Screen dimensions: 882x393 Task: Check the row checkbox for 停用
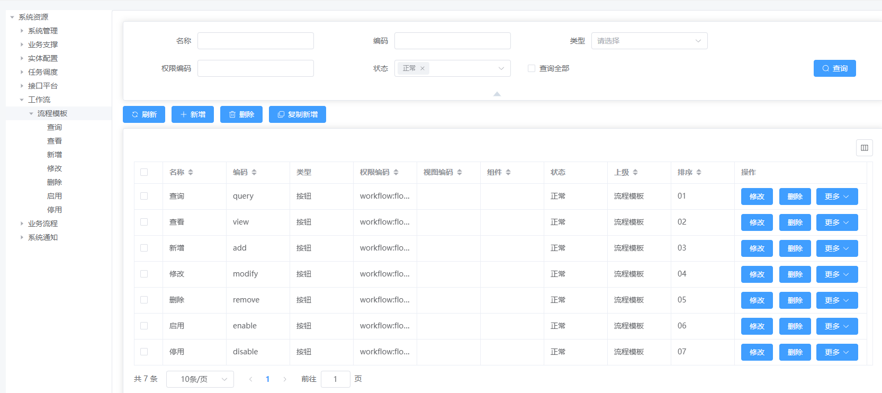(x=144, y=352)
